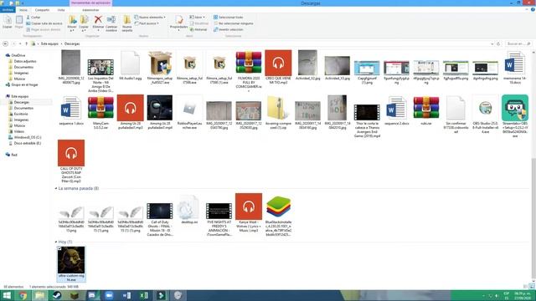Switch to the Compartir ribbon tab

coord(42,10)
